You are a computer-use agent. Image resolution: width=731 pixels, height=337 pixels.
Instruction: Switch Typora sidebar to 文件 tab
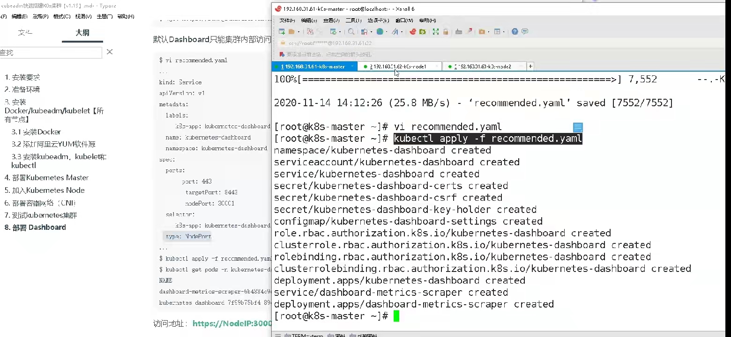point(25,32)
